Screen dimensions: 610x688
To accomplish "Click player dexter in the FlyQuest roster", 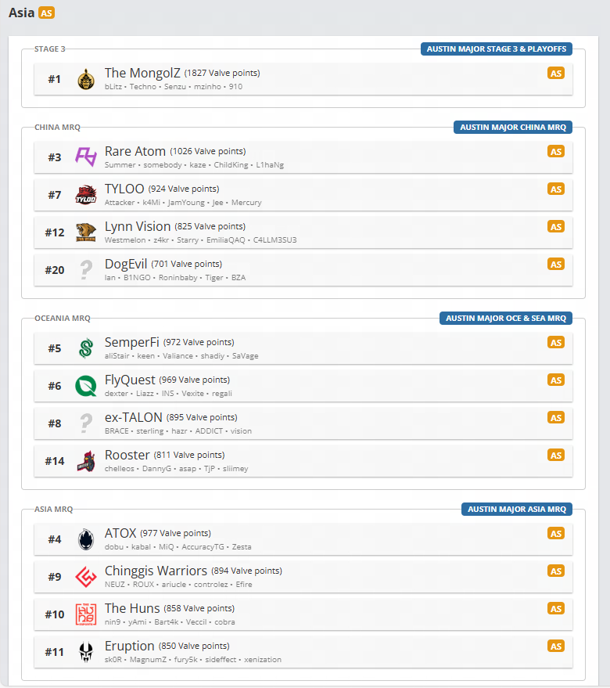I will click(117, 393).
